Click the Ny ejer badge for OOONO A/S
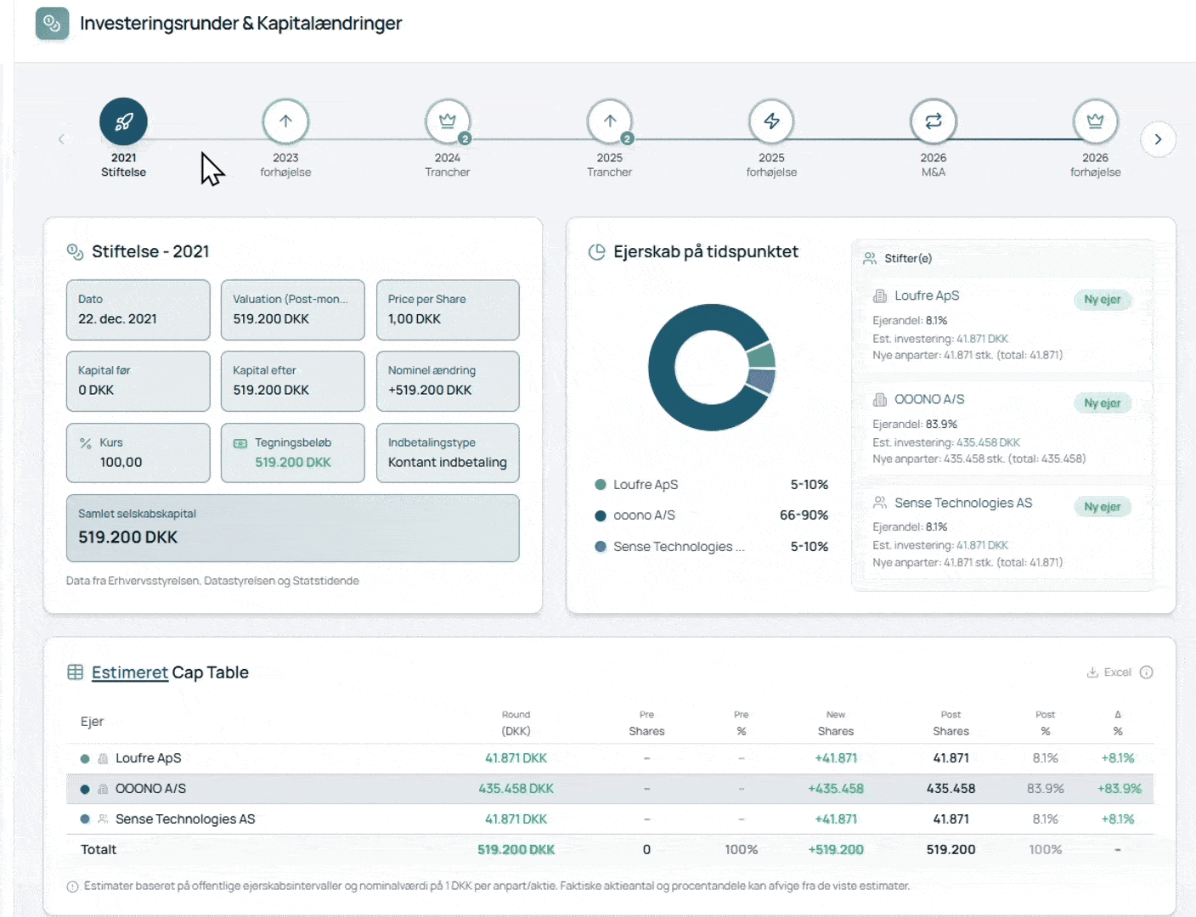Image resolution: width=1196 pixels, height=917 pixels. pyautogui.click(x=1102, y=403)
